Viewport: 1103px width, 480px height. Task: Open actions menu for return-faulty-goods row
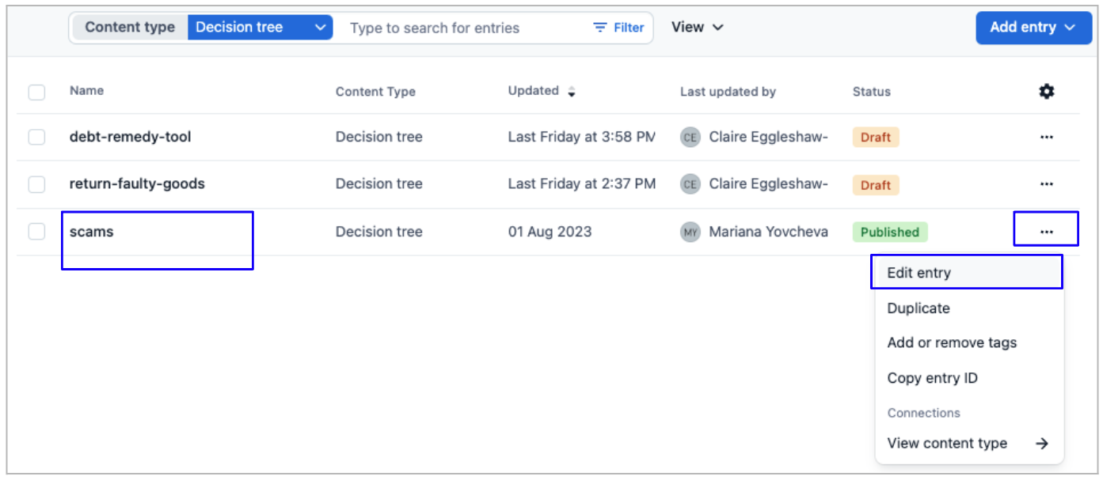point(1046,184)
